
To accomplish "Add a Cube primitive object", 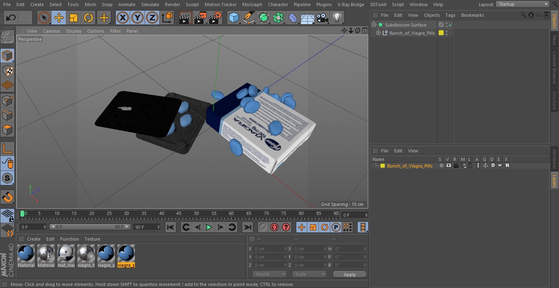I will point(234,18).
